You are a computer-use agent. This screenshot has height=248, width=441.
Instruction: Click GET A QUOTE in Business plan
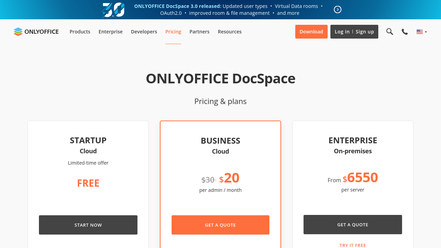pyautogui.click(x=220, y=225)
